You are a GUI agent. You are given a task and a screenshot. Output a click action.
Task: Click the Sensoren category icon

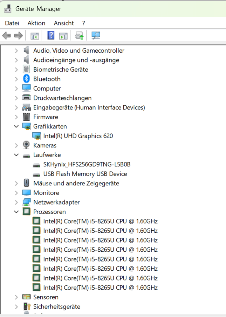click(x=26, y=297)
